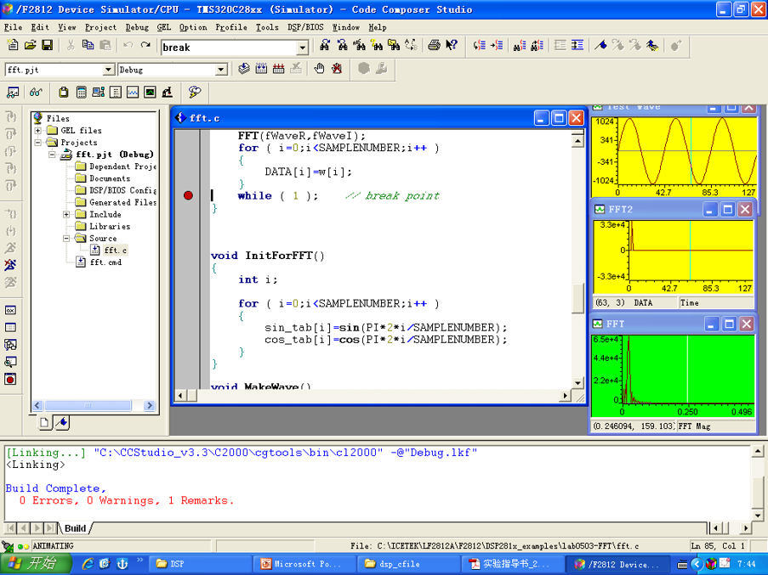Viewport: 768px width, 575px height.
Task: Click the Copy icon in the toolbar
Action: pos(88,45)
